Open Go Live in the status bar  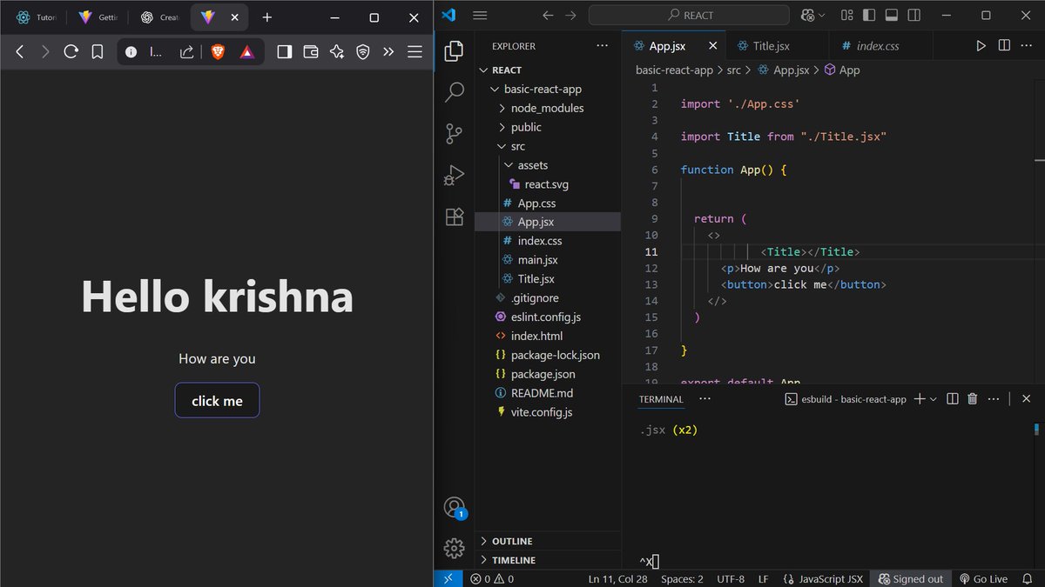[983, 579]
